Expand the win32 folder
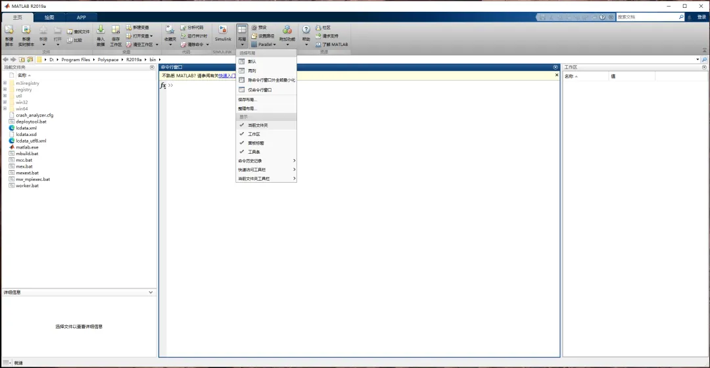 pos(5,103)
